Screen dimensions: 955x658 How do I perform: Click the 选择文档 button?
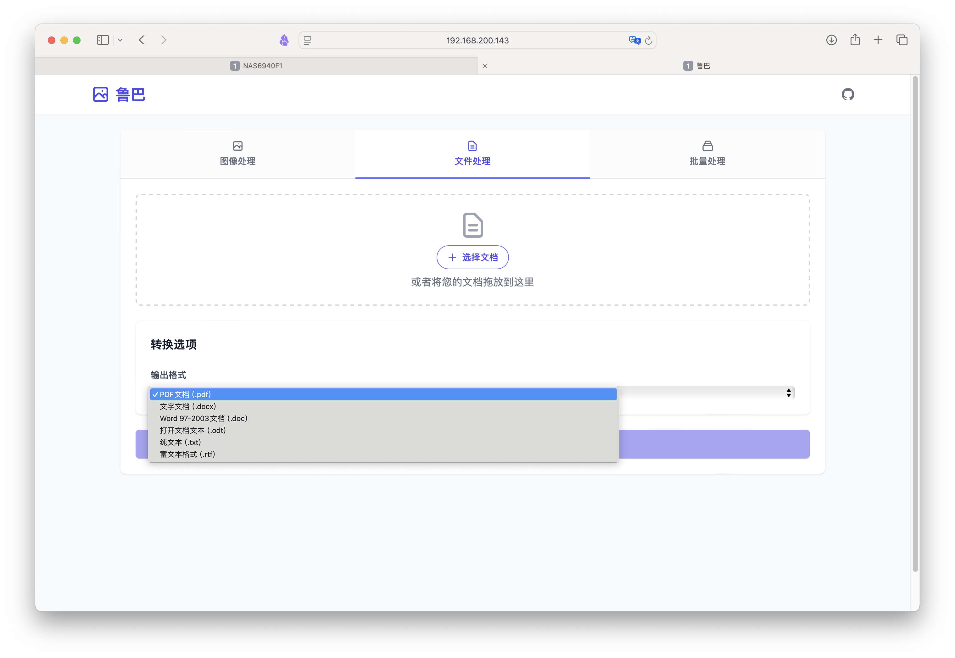(x=472, y=257)
